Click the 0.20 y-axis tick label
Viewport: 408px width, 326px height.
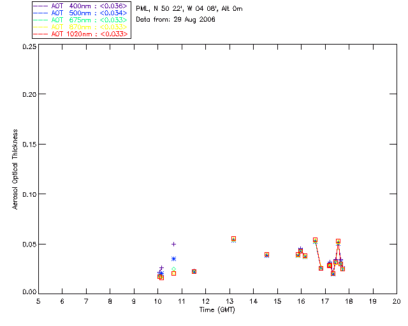pos(29,94)
